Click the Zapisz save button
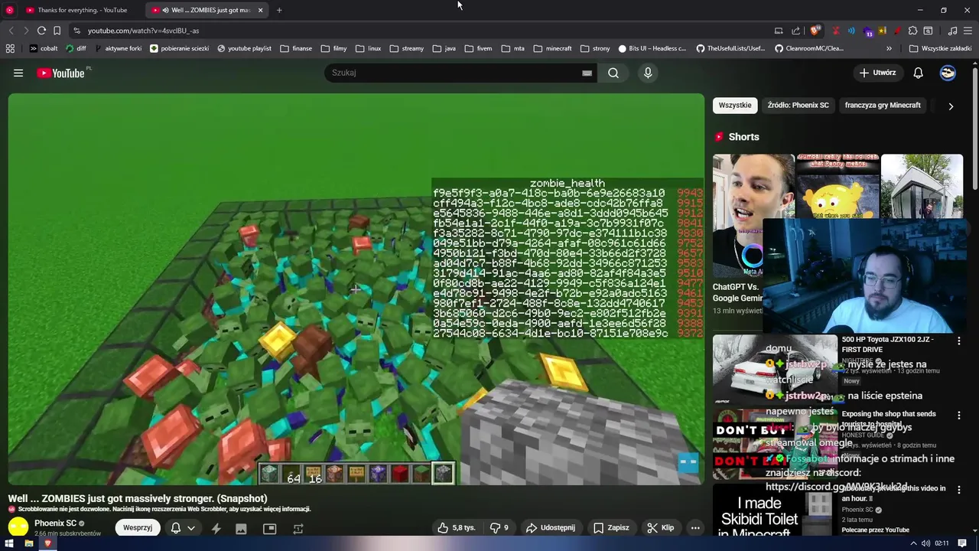979x551 pixels. point(611,527)
